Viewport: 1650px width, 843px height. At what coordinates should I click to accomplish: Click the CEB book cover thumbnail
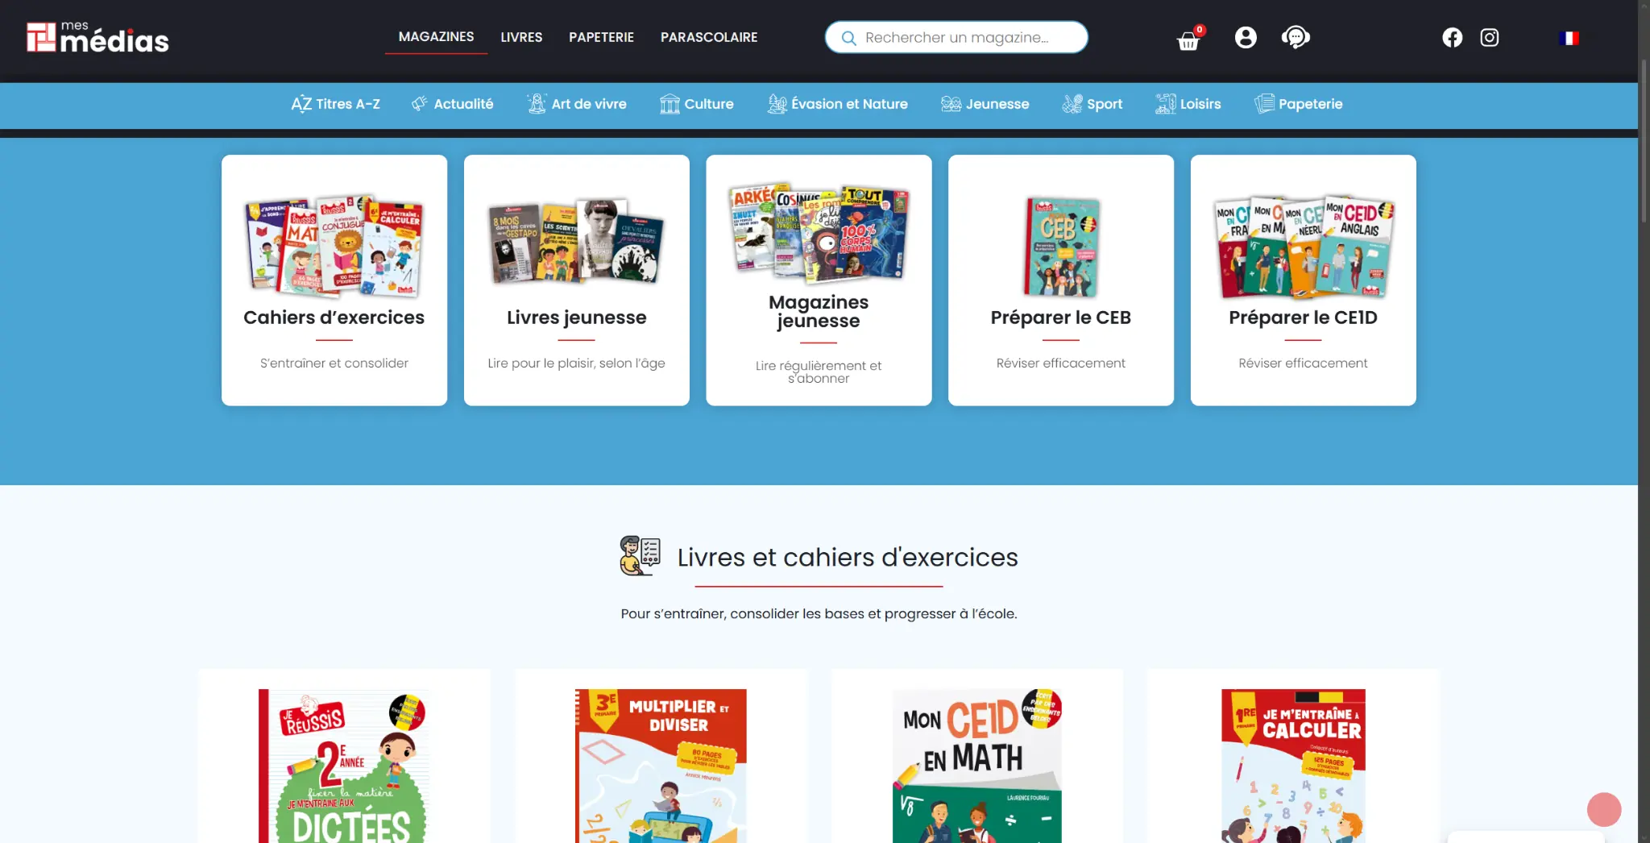[1061, 247]
